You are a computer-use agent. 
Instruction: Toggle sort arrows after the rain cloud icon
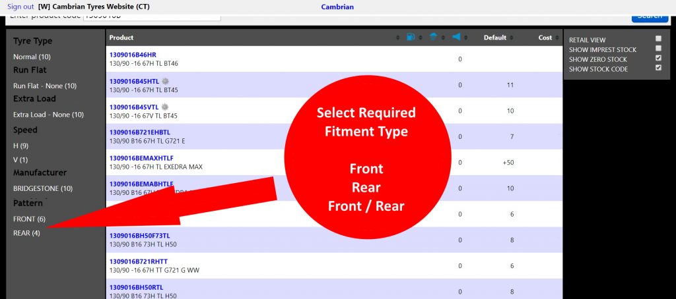[442, 38]
